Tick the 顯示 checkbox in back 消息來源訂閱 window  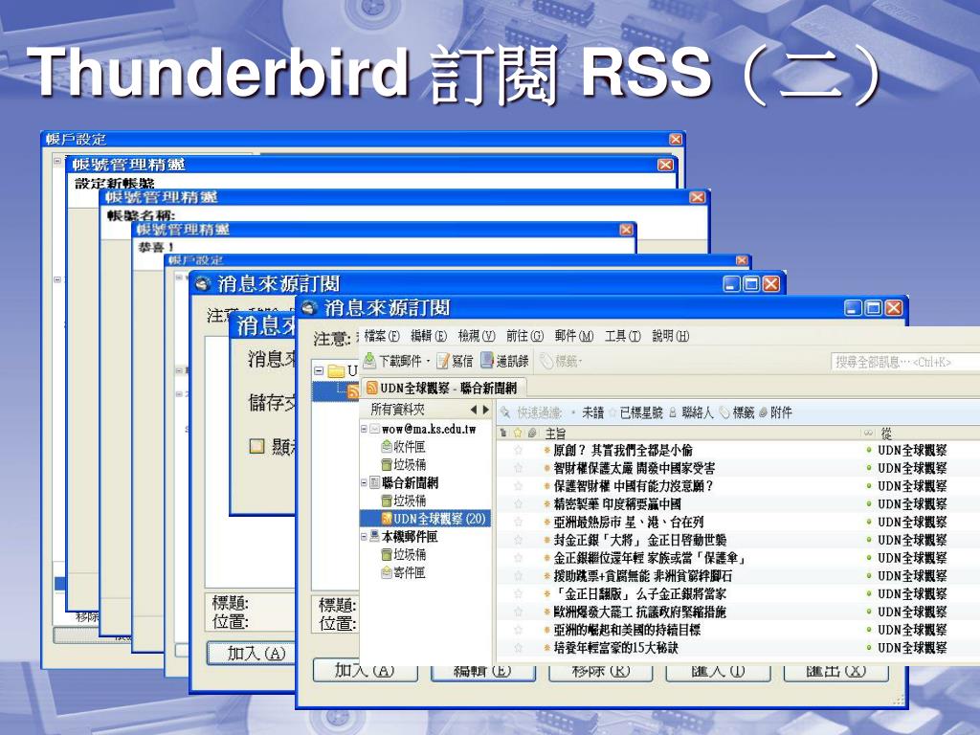pyautogui.click(x=256, y=446)
